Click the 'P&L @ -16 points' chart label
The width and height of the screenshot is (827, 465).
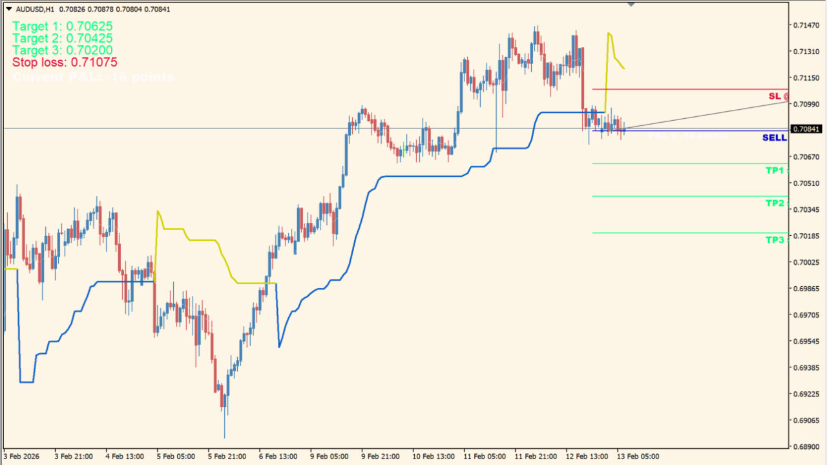(688, 136)
